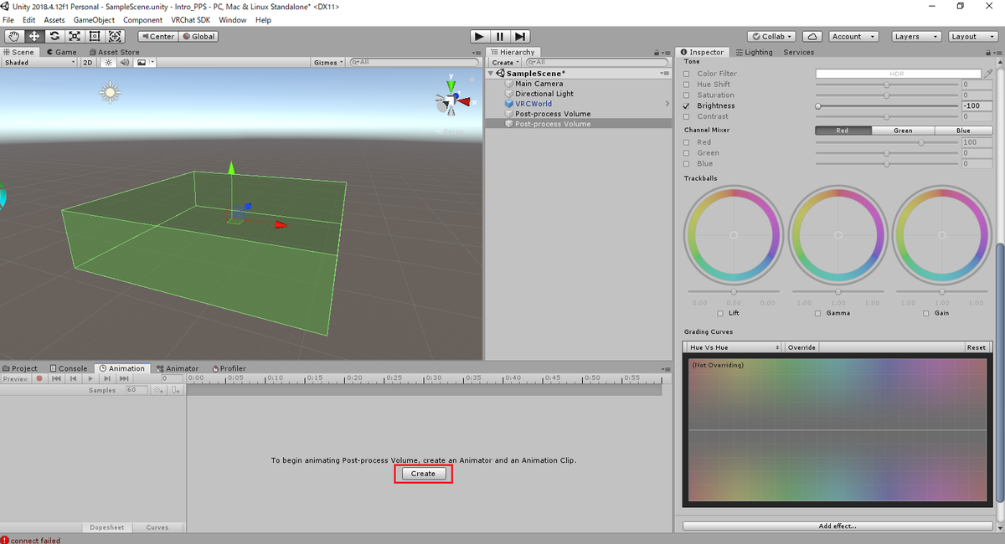Switch to the Console tab
1005x544 pixels.
pyautogui.click(x=68, y=368)
